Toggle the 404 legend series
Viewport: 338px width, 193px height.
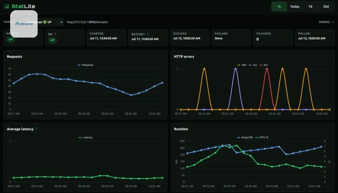point(242,65)
